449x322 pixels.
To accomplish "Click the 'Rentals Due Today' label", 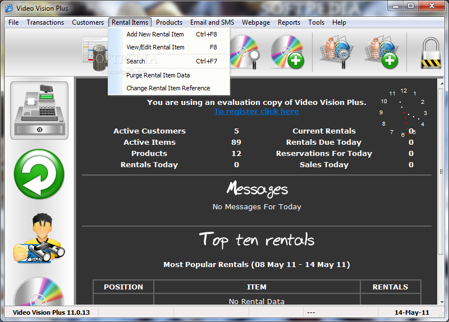I will [x=324, y=142].
